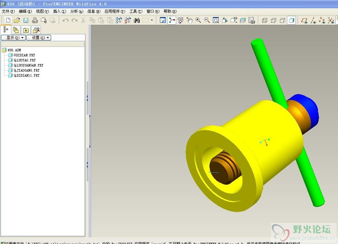The height and width of the screenshot is (244, 338).
Task: Open Paste Special
Action: [110, 20]
